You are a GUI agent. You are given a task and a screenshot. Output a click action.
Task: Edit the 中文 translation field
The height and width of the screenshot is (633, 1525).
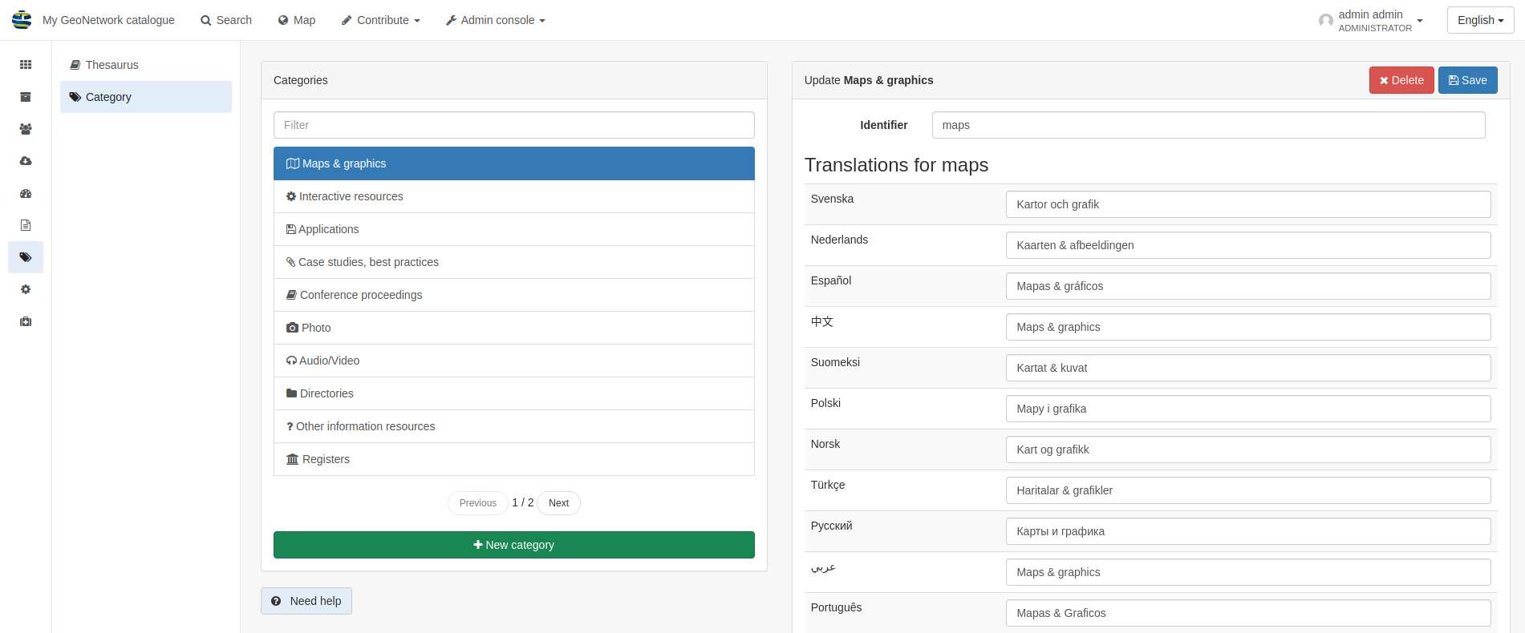[1248, 327]
